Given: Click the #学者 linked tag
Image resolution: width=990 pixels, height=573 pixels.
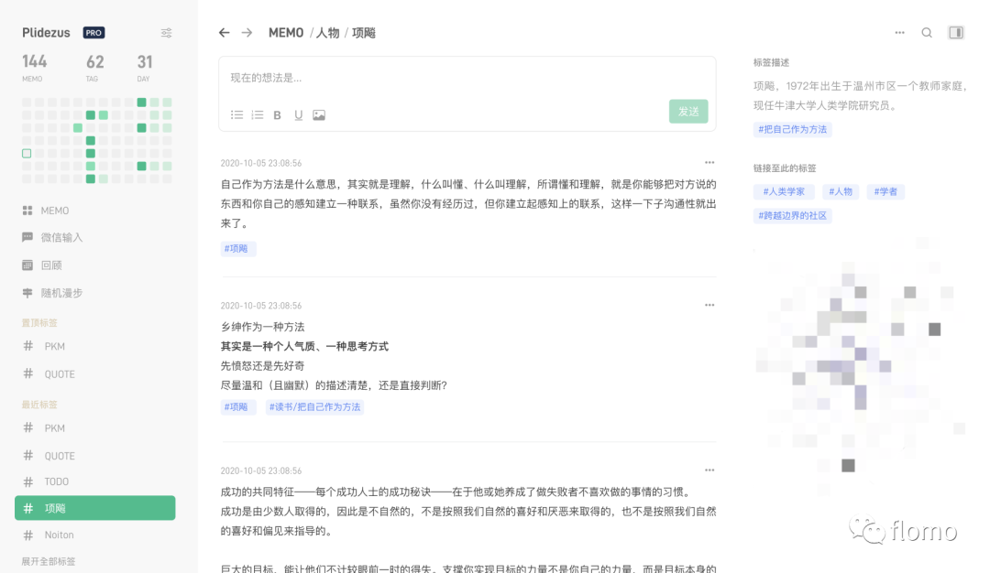Looking at the screenshot, I should point(885,191).
